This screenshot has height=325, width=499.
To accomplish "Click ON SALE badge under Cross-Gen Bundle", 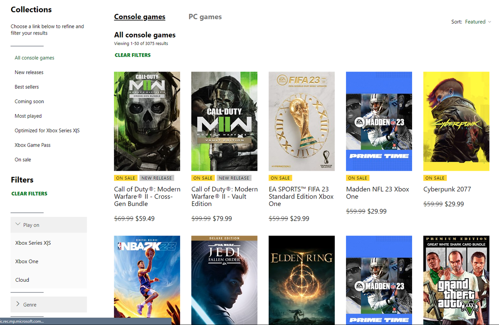I will click(126, 178).
